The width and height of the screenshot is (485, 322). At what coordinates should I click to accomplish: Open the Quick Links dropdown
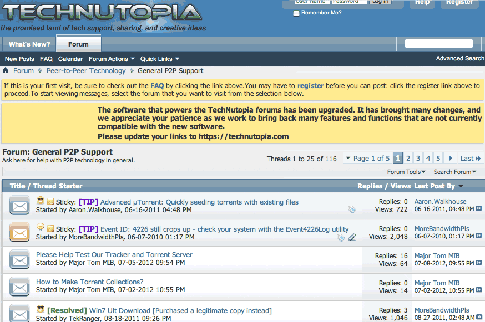pos(160,59)
